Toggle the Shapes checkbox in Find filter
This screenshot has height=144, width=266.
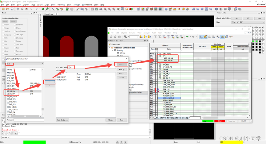[x=14, y=28]
